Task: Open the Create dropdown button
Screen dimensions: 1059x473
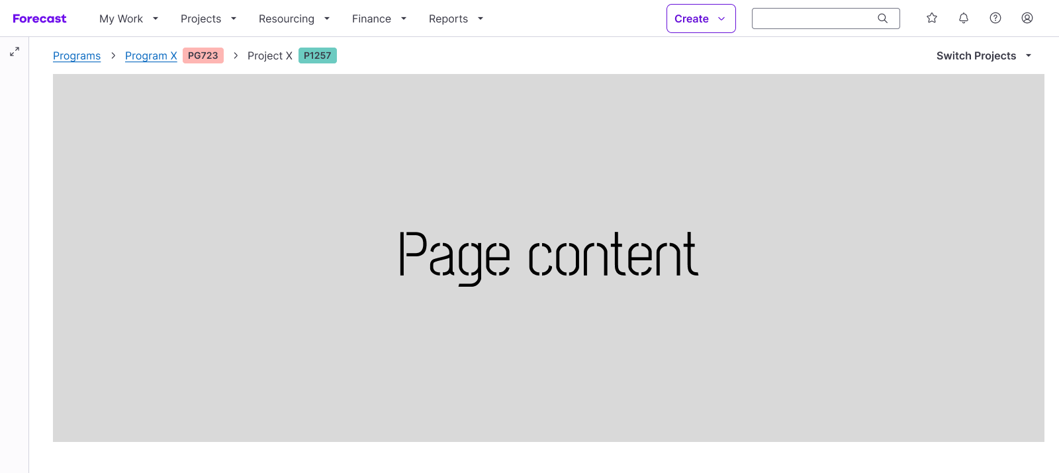Action: tap(701, 18)
